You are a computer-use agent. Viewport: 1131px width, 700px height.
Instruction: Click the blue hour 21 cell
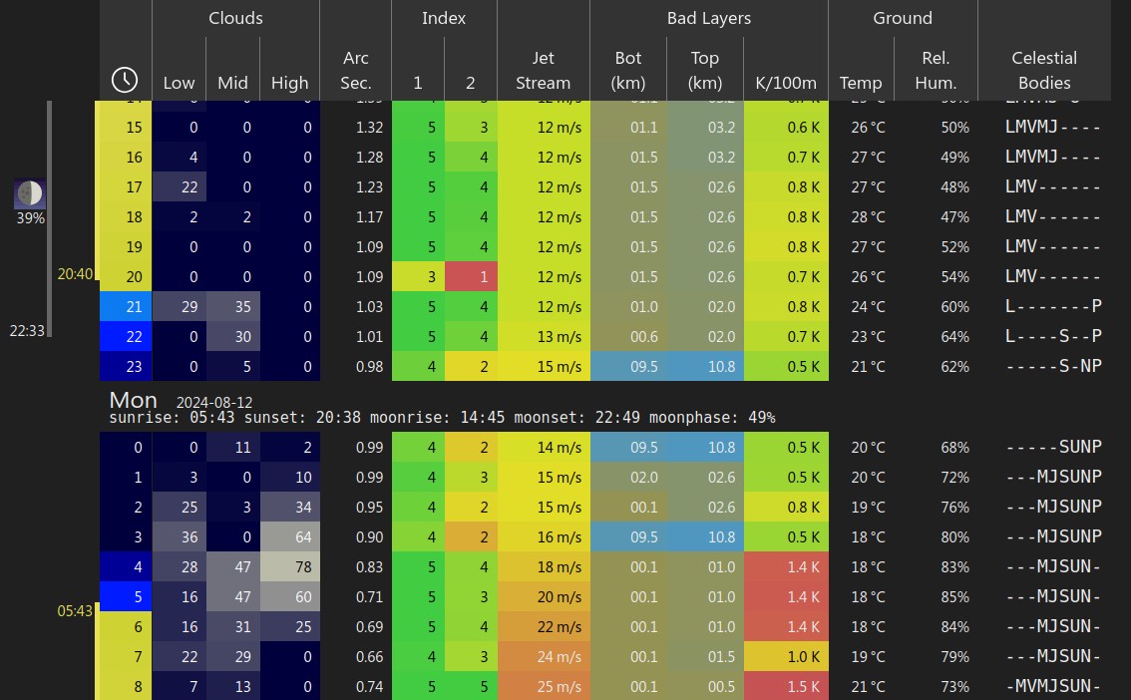[x=126, y=306]
